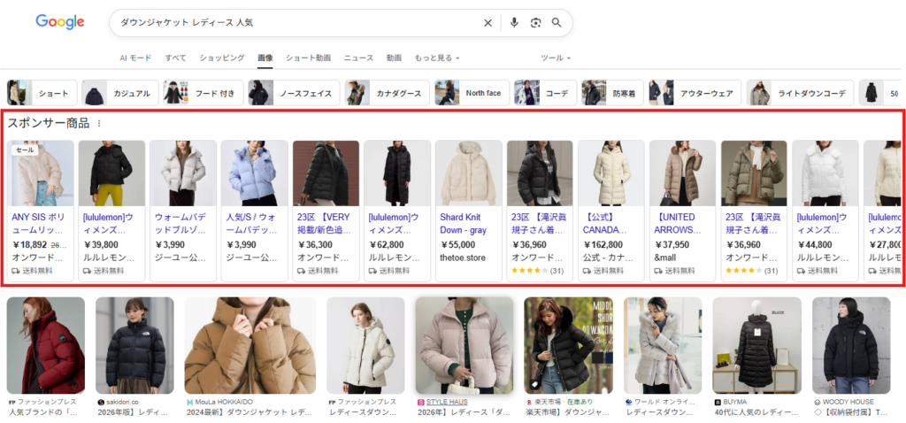Click the STYLE HAUS source link

(x=447, y=402)
